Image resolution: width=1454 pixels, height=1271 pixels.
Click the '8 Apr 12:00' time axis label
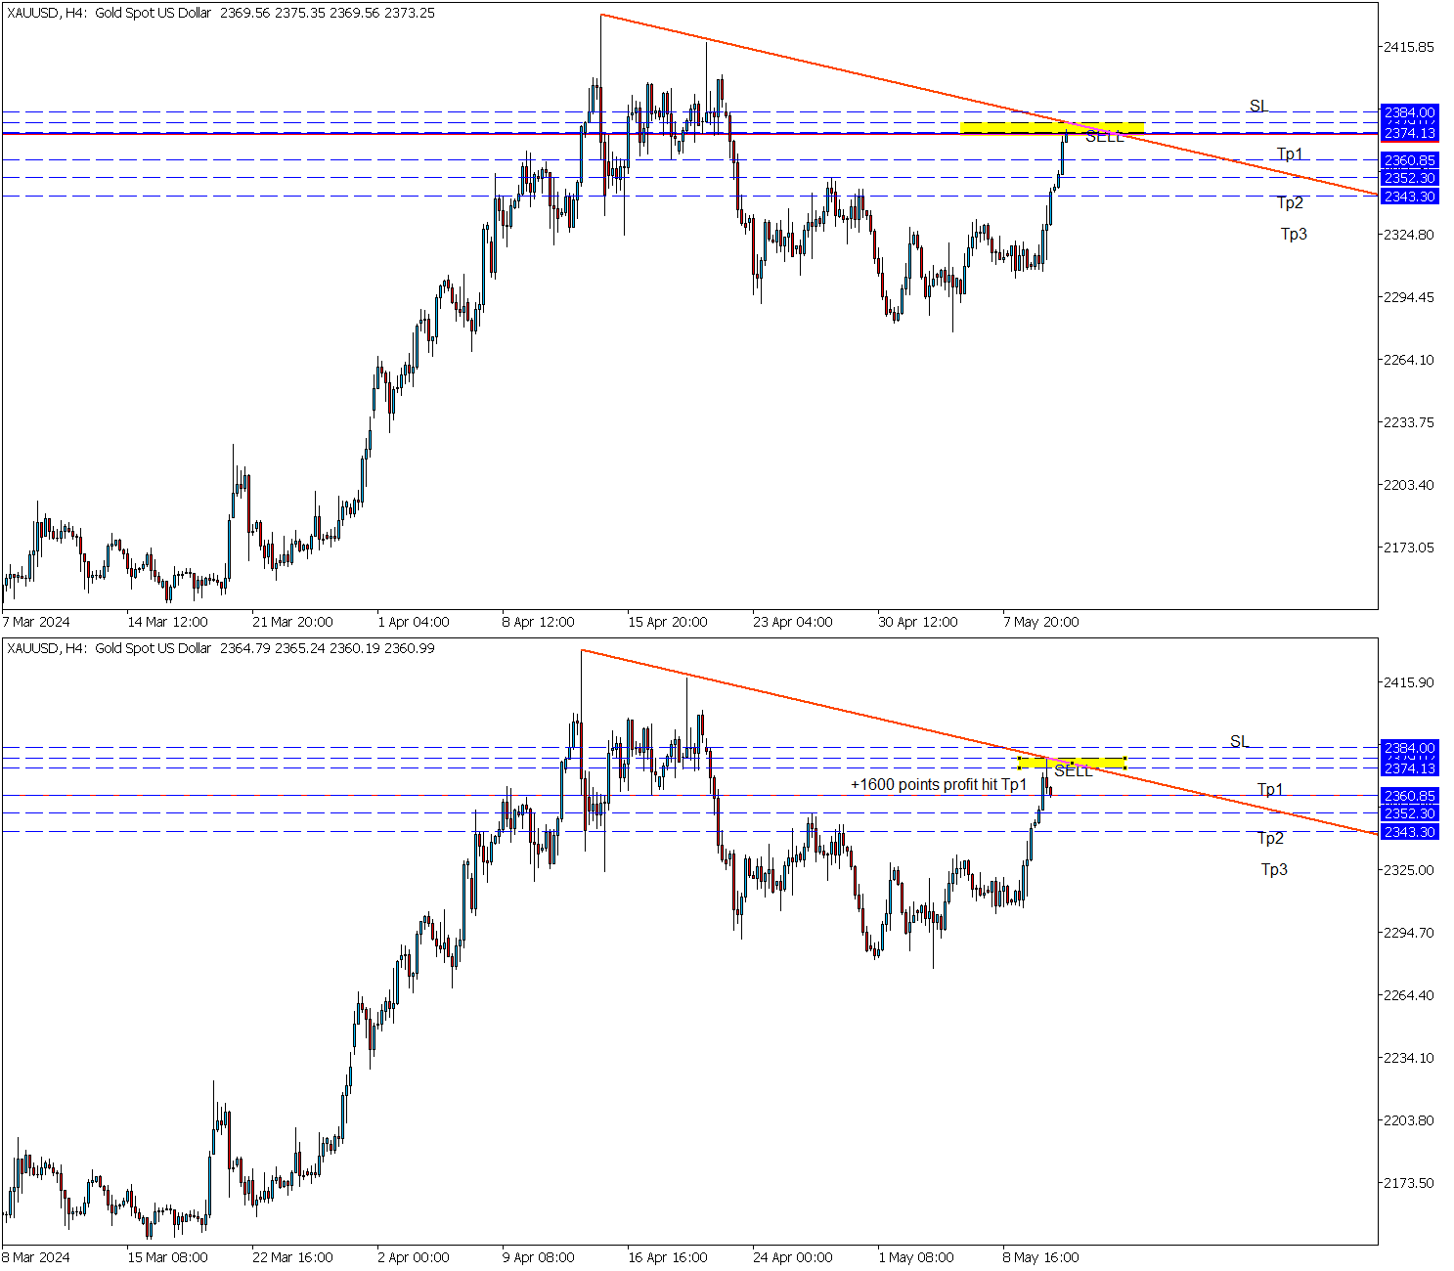[539, 622]
